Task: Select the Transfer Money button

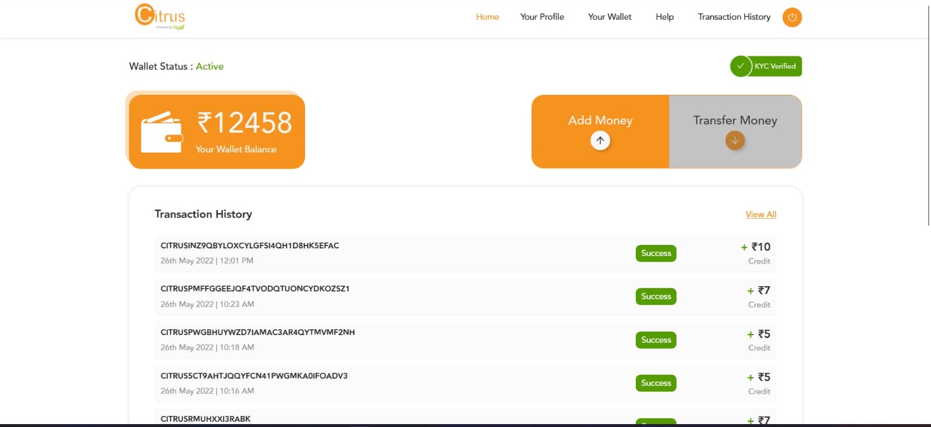Action: tap(735, 132)
